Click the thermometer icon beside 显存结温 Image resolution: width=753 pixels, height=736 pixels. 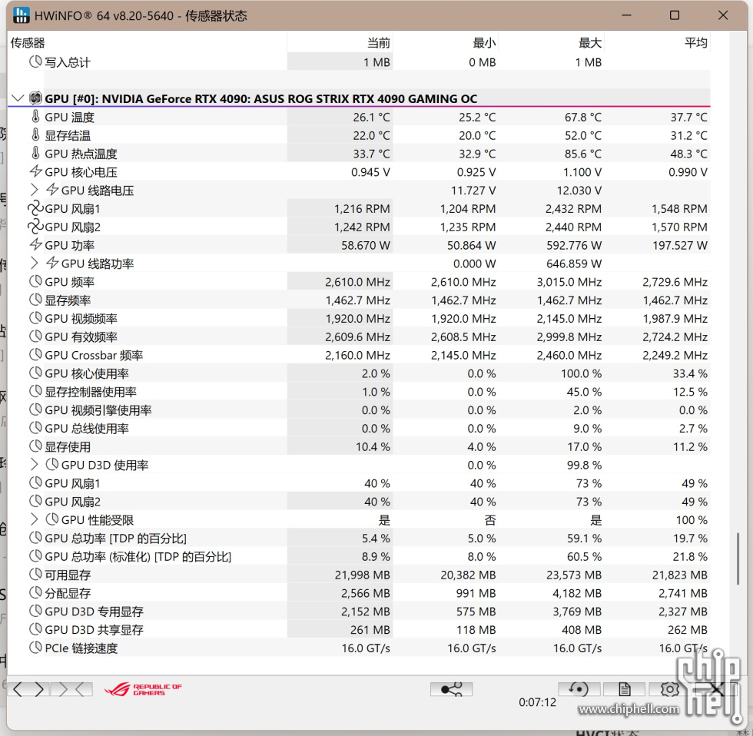pos(35,135)
